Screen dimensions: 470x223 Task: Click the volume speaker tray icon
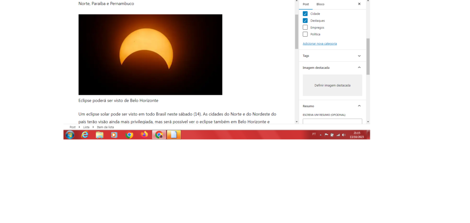point(344,135)
